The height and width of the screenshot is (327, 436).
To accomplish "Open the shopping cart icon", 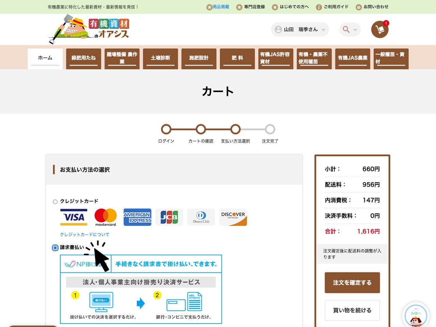I will coord(380,29).
